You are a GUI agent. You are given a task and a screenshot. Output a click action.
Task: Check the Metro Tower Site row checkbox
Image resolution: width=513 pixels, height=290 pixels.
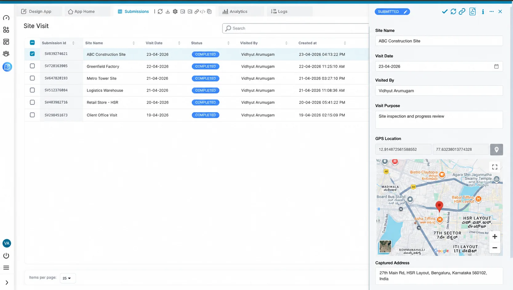32,78
